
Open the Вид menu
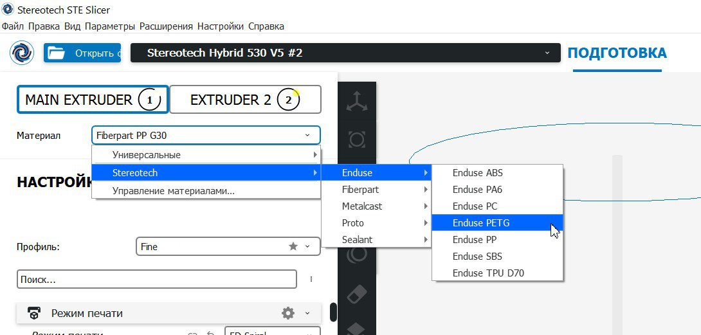click(x=73, y=26)
